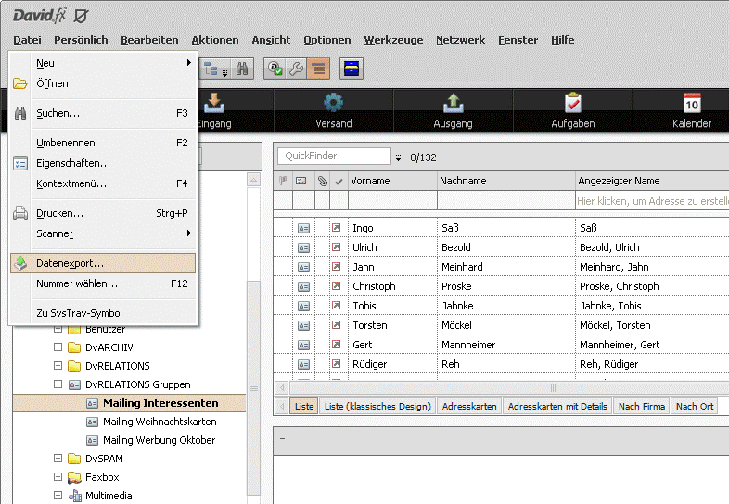The image size is (729, 504).
Task: Click 'Hier klicken, um Adresse zu erstellen' field
Action: pos(652,201)
